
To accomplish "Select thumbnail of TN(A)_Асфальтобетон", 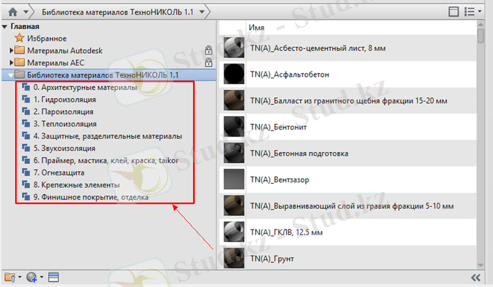I will (234, 74).
